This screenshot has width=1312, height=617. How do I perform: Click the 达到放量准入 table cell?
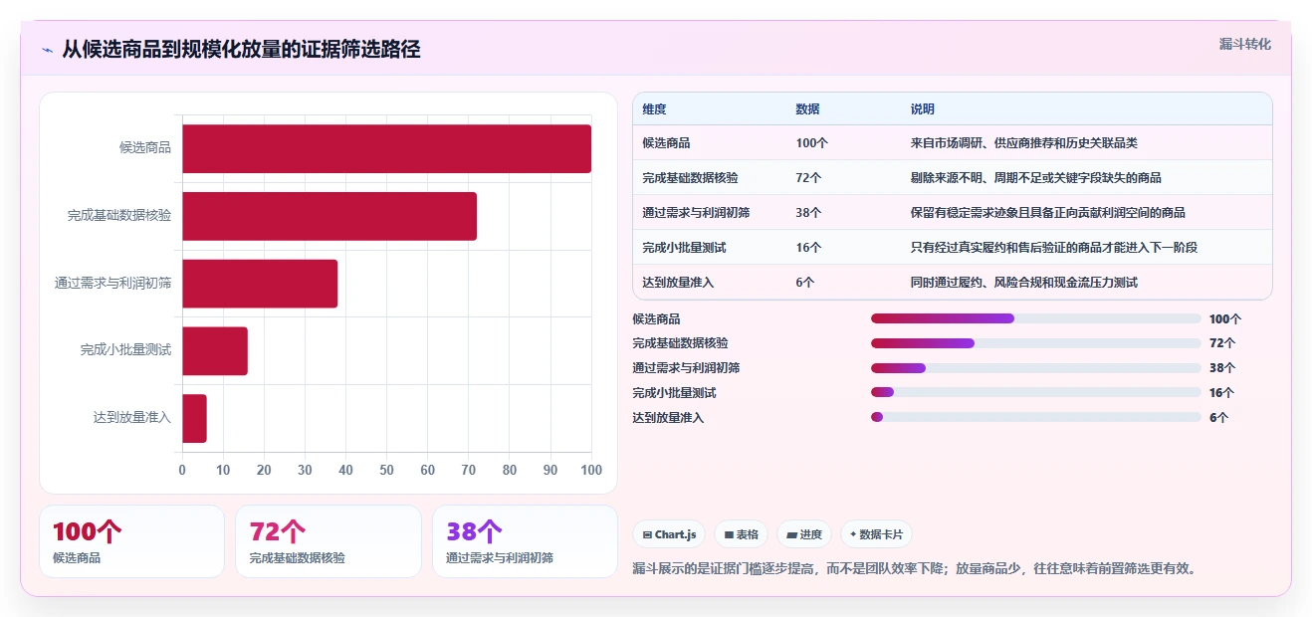tap(678, 283)
